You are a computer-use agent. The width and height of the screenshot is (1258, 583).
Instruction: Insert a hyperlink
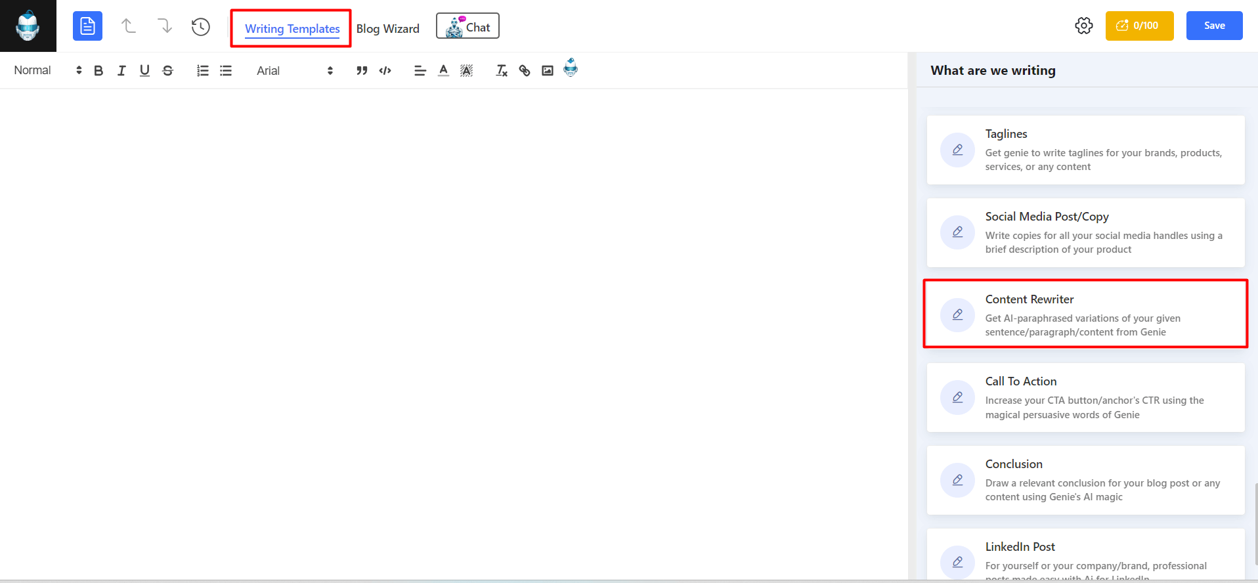click(525, 71)
